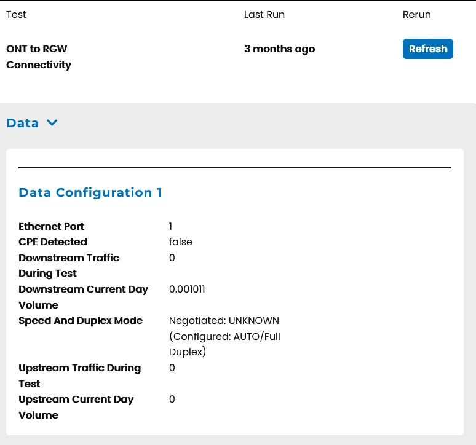Click the CPE Detected label

[x=53, y=242]
